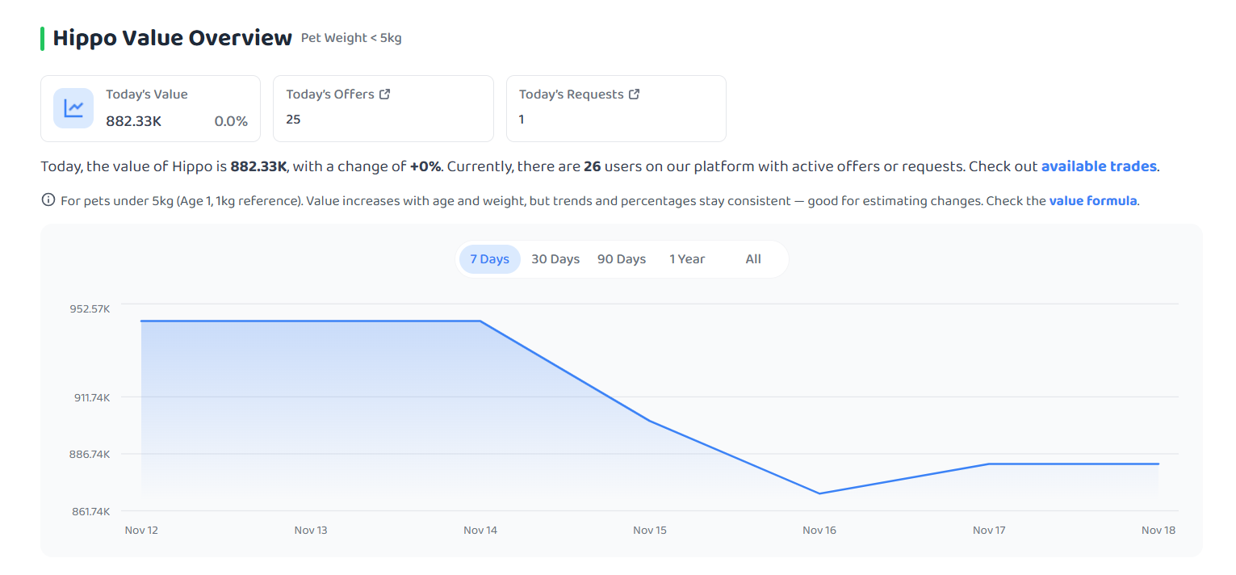Click the Today's Requests card
The image size is (1236, 575).
616,108
